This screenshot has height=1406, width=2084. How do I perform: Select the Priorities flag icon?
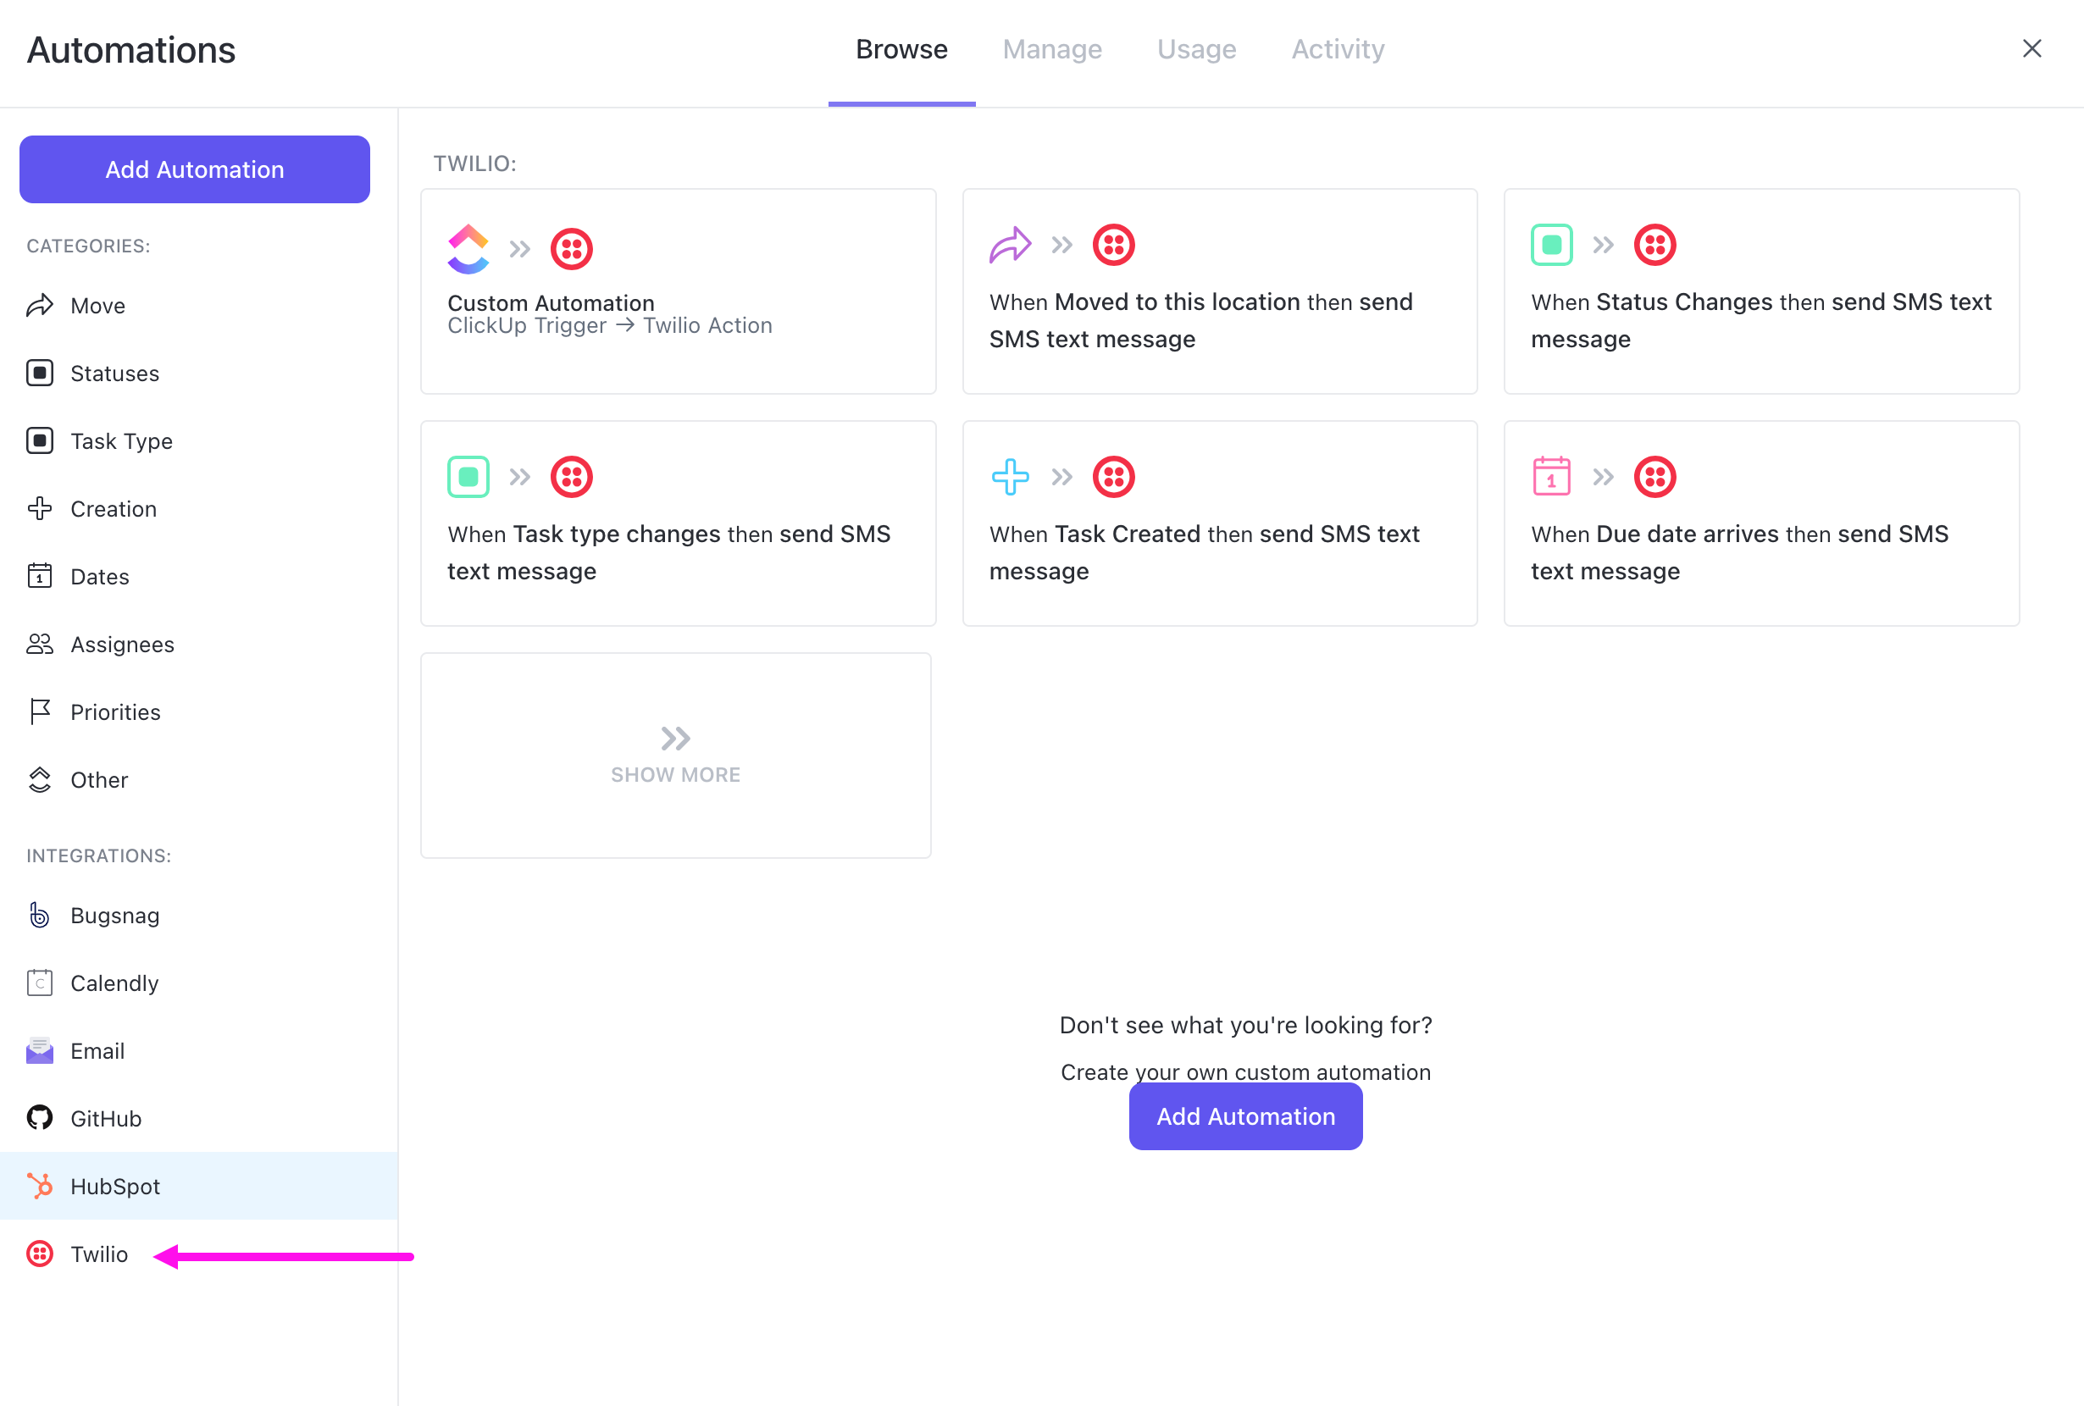click(40, 712)
